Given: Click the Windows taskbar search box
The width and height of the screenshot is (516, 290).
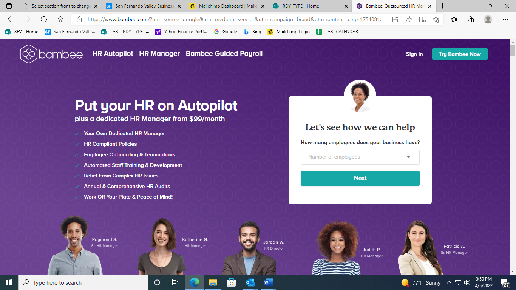Looking at the screenshot, I should 83,282.
